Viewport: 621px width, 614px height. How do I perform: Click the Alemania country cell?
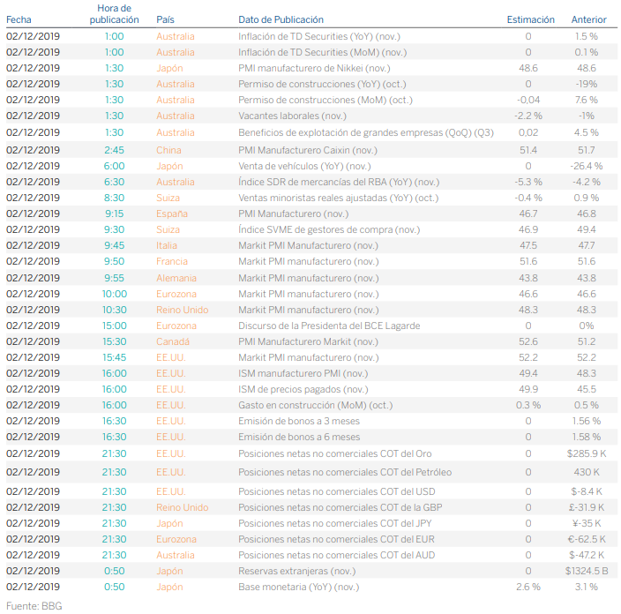pyautogui.click(x=176, y=277)
